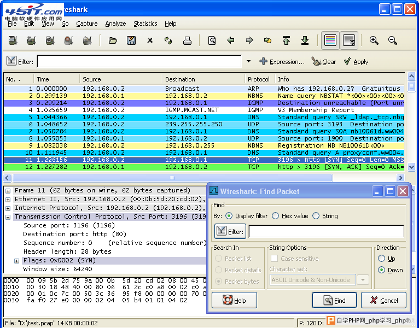Screen dimensions: 419x328
Task: Close the capture file with X icon
Action: click(x=150, y=40)
